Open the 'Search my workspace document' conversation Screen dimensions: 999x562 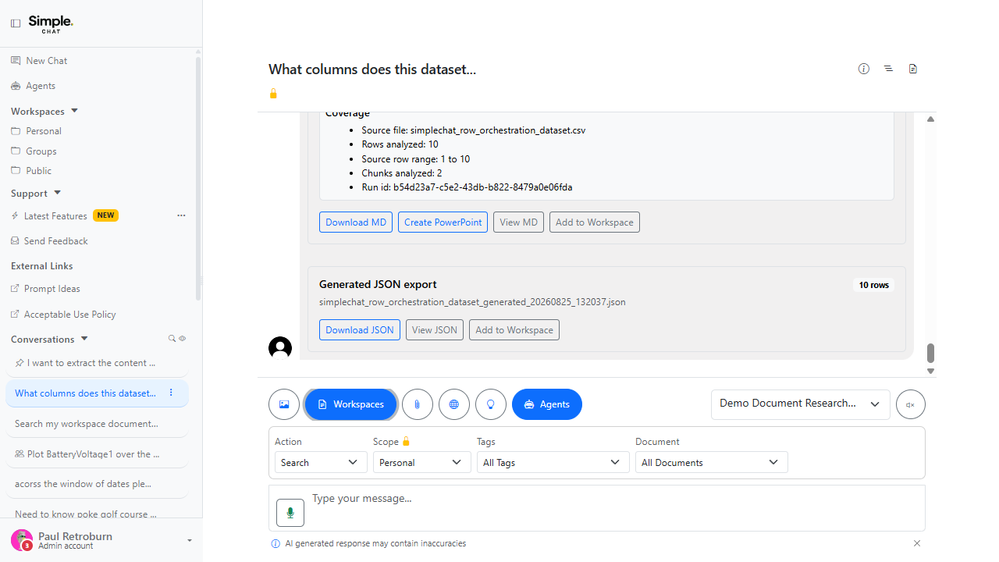pos(97,424)
